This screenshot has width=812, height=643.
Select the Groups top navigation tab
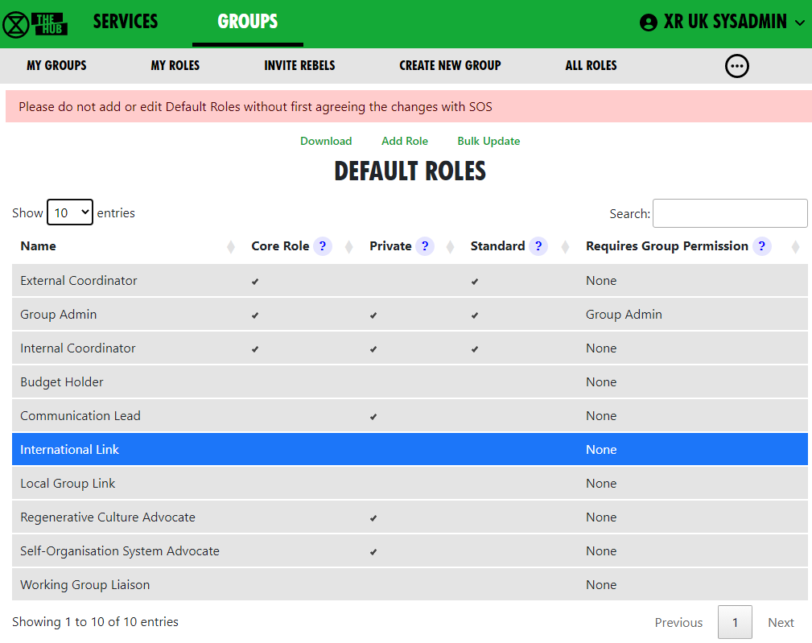(248, 22)
